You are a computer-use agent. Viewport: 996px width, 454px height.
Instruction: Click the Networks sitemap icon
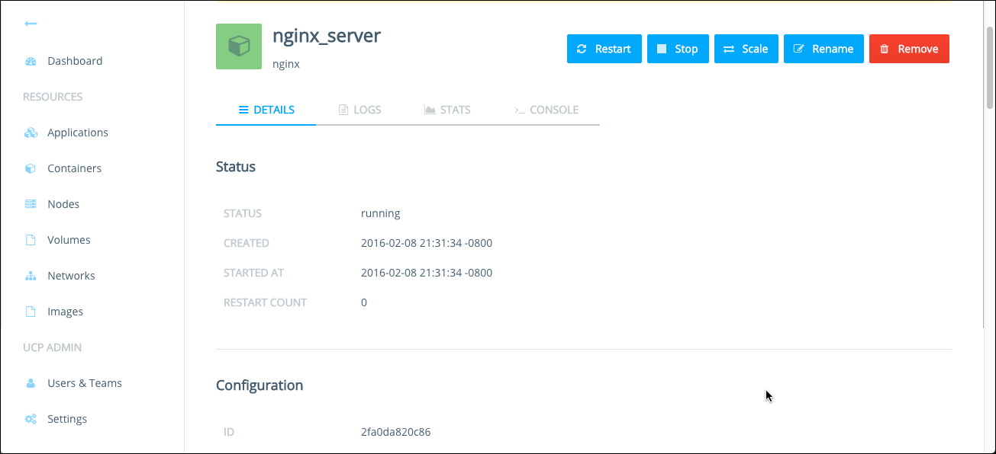coord(31,276)
